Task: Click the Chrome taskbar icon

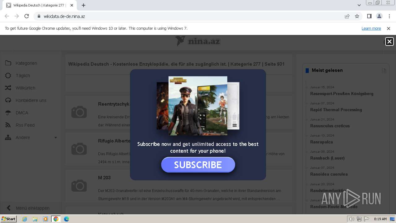Action: point(56,219)
